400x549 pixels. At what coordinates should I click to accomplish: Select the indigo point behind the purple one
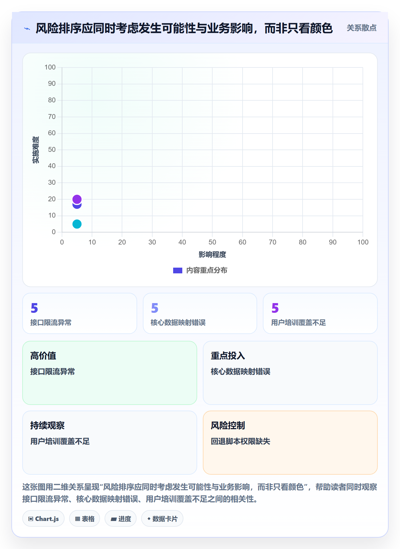[x=77, y=206]
